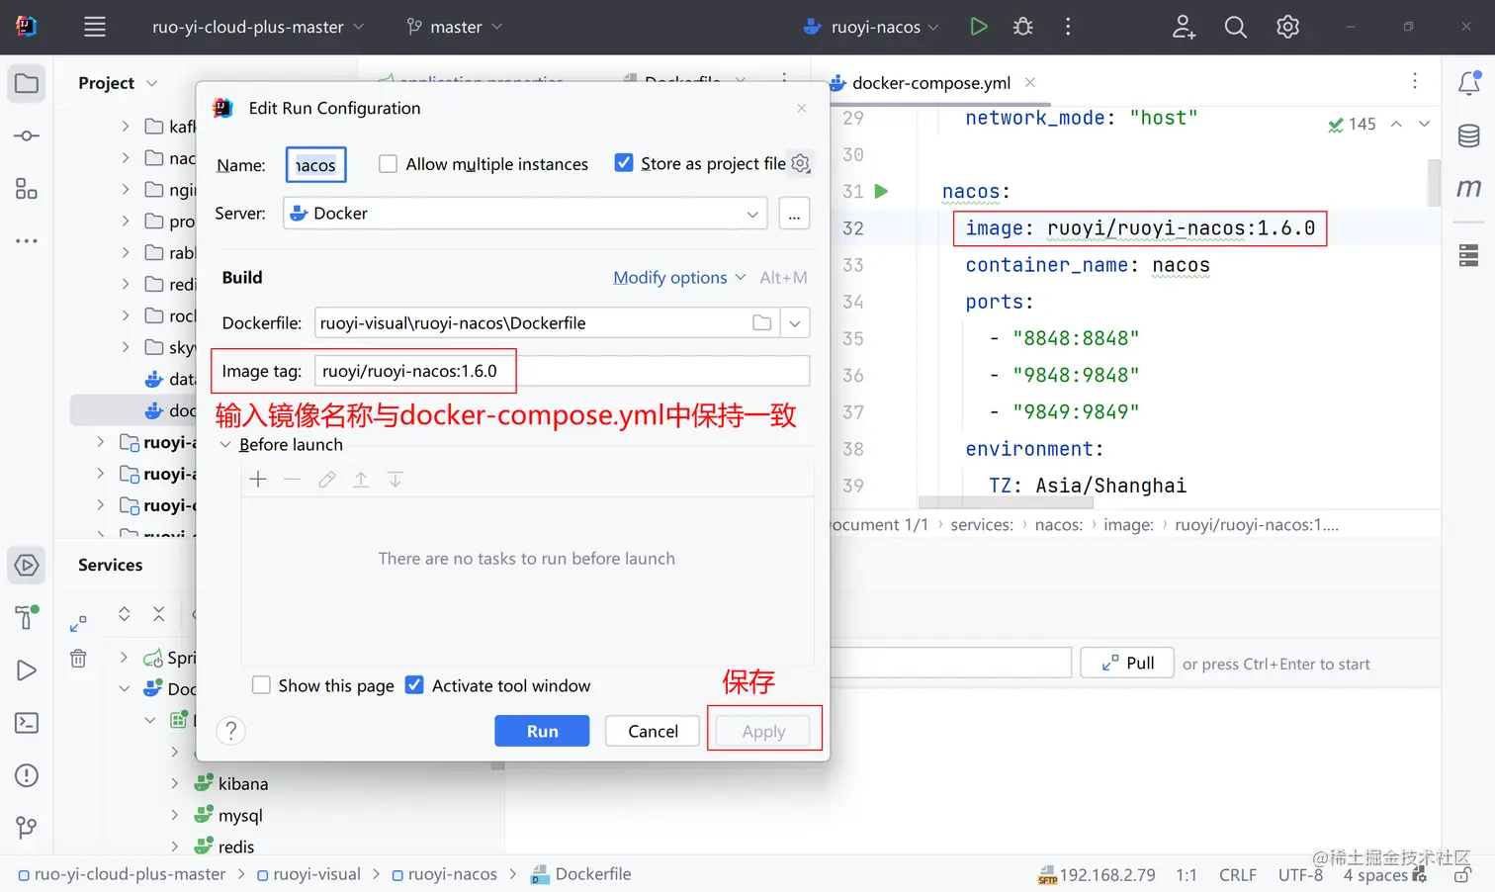This screenshot has width=1495, height=892.
Task: Open the Commit tool window icon
Action: 27,135
